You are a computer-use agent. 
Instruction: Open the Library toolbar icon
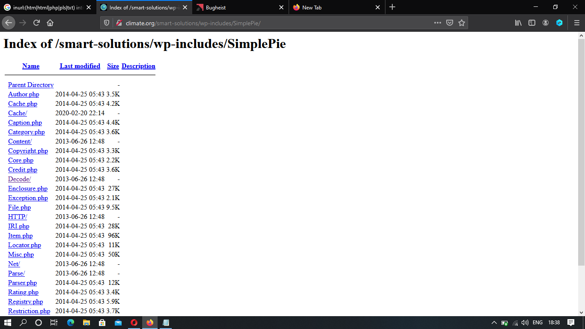518,23
